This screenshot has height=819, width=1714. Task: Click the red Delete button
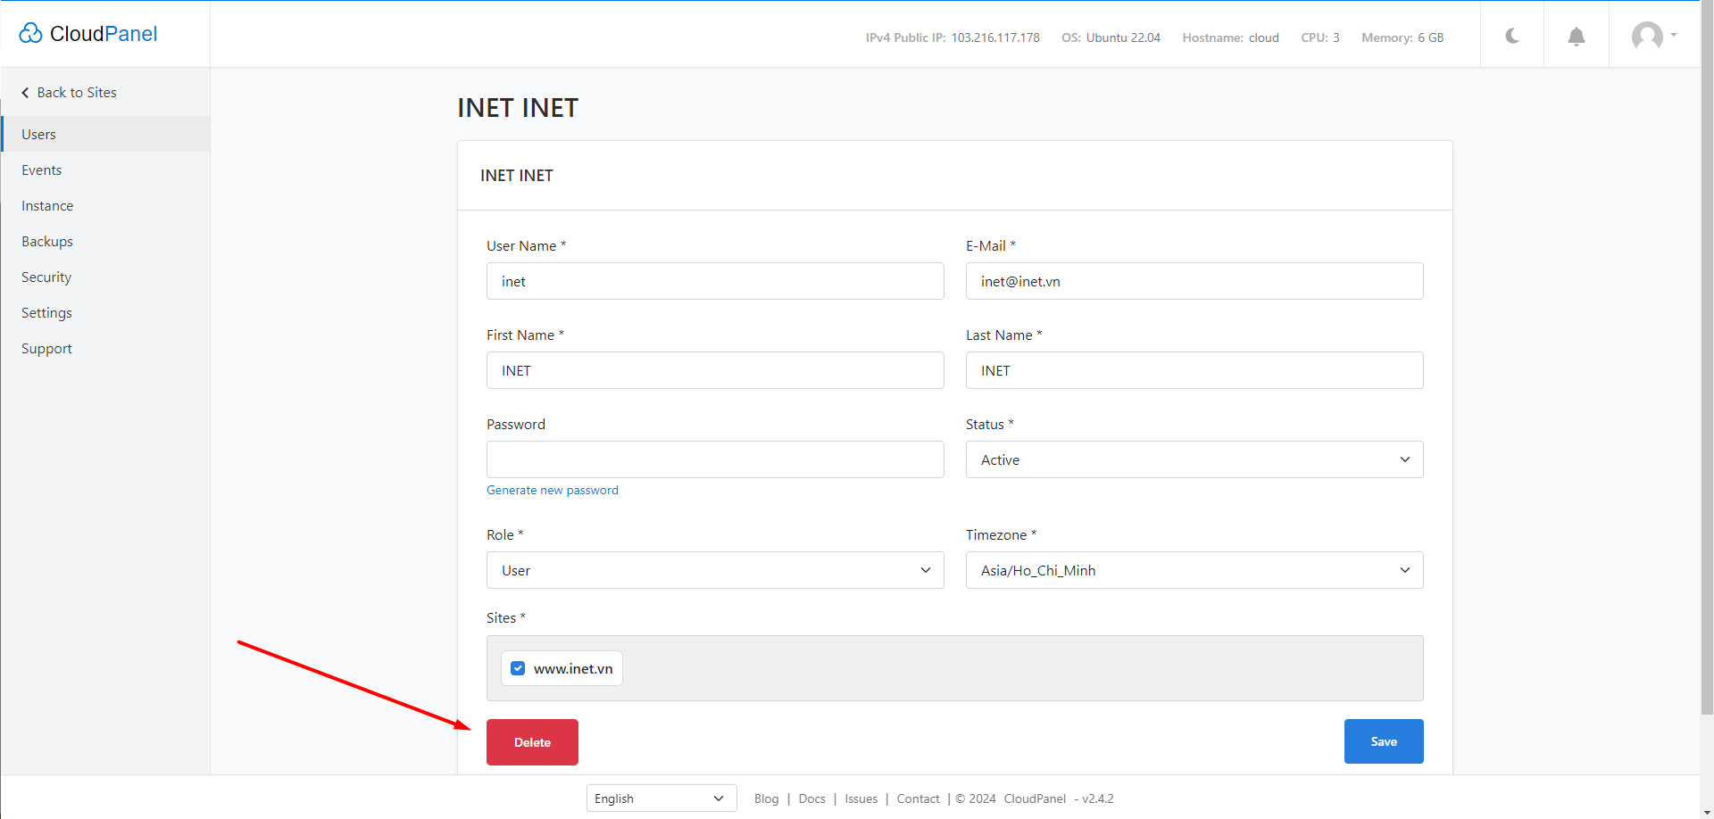coord(532,742)
